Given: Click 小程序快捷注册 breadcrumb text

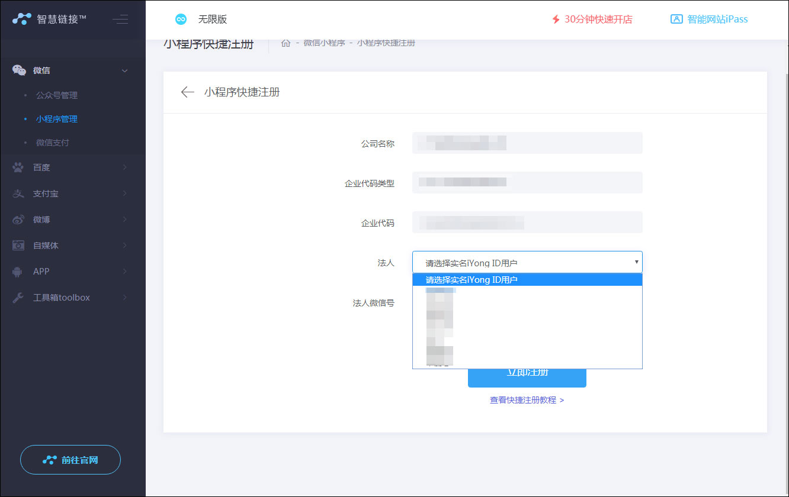Looking at the screenshot, I should point(386,43).
